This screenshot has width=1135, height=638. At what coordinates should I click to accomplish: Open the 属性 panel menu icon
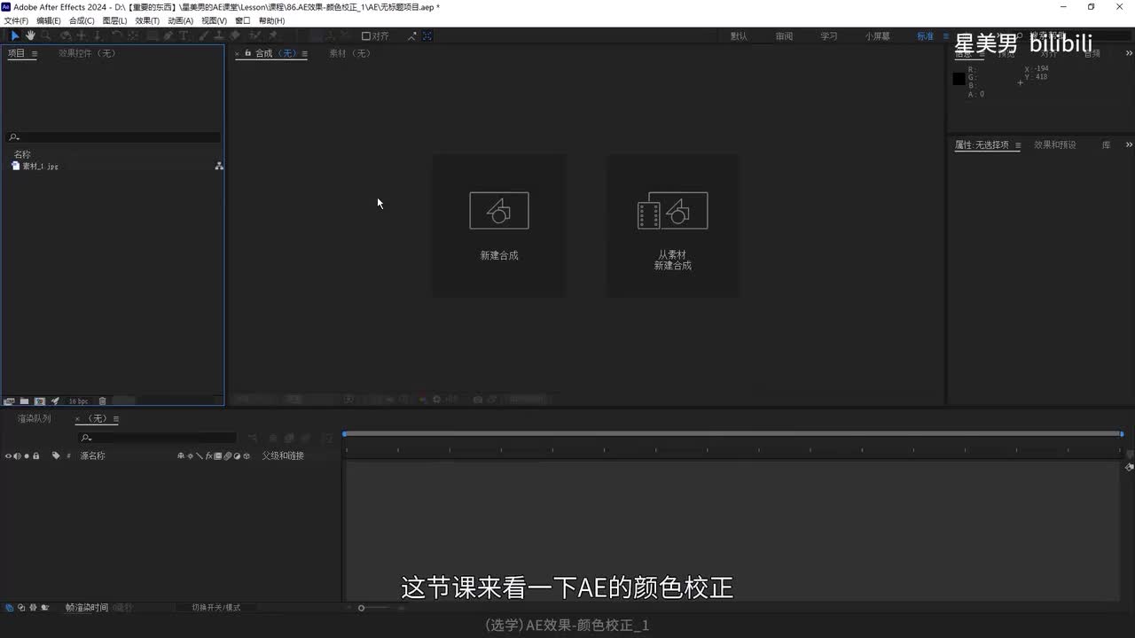pos(1018,145)
